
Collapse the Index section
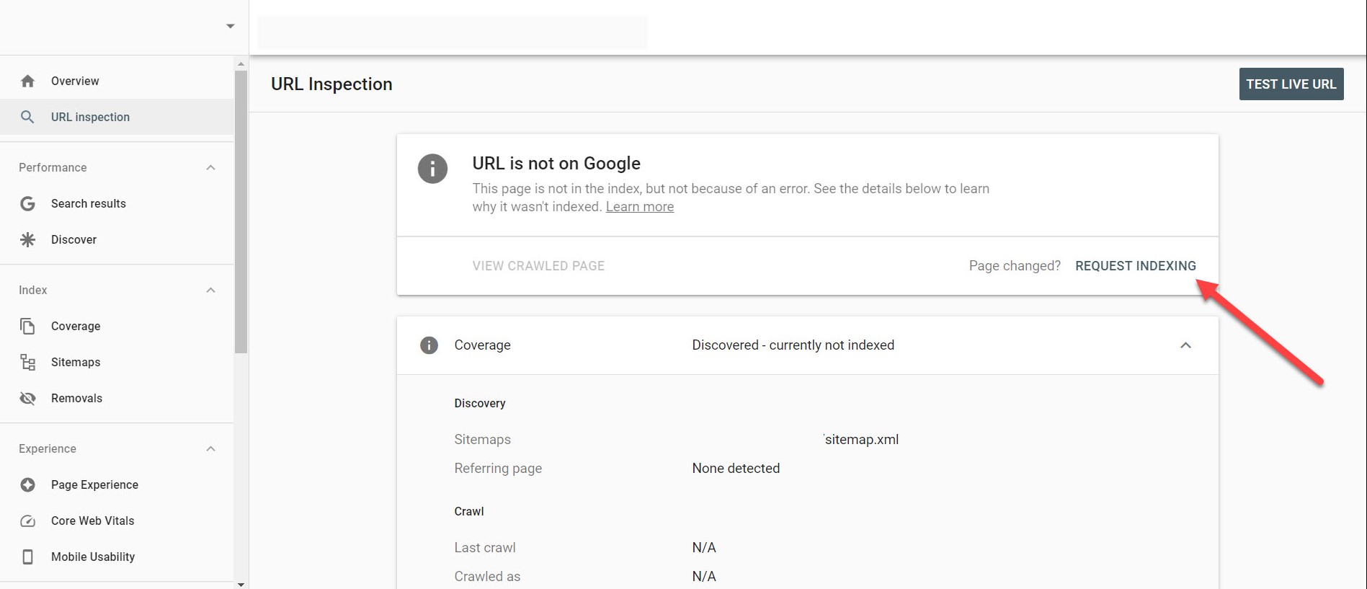pos(210,290)
